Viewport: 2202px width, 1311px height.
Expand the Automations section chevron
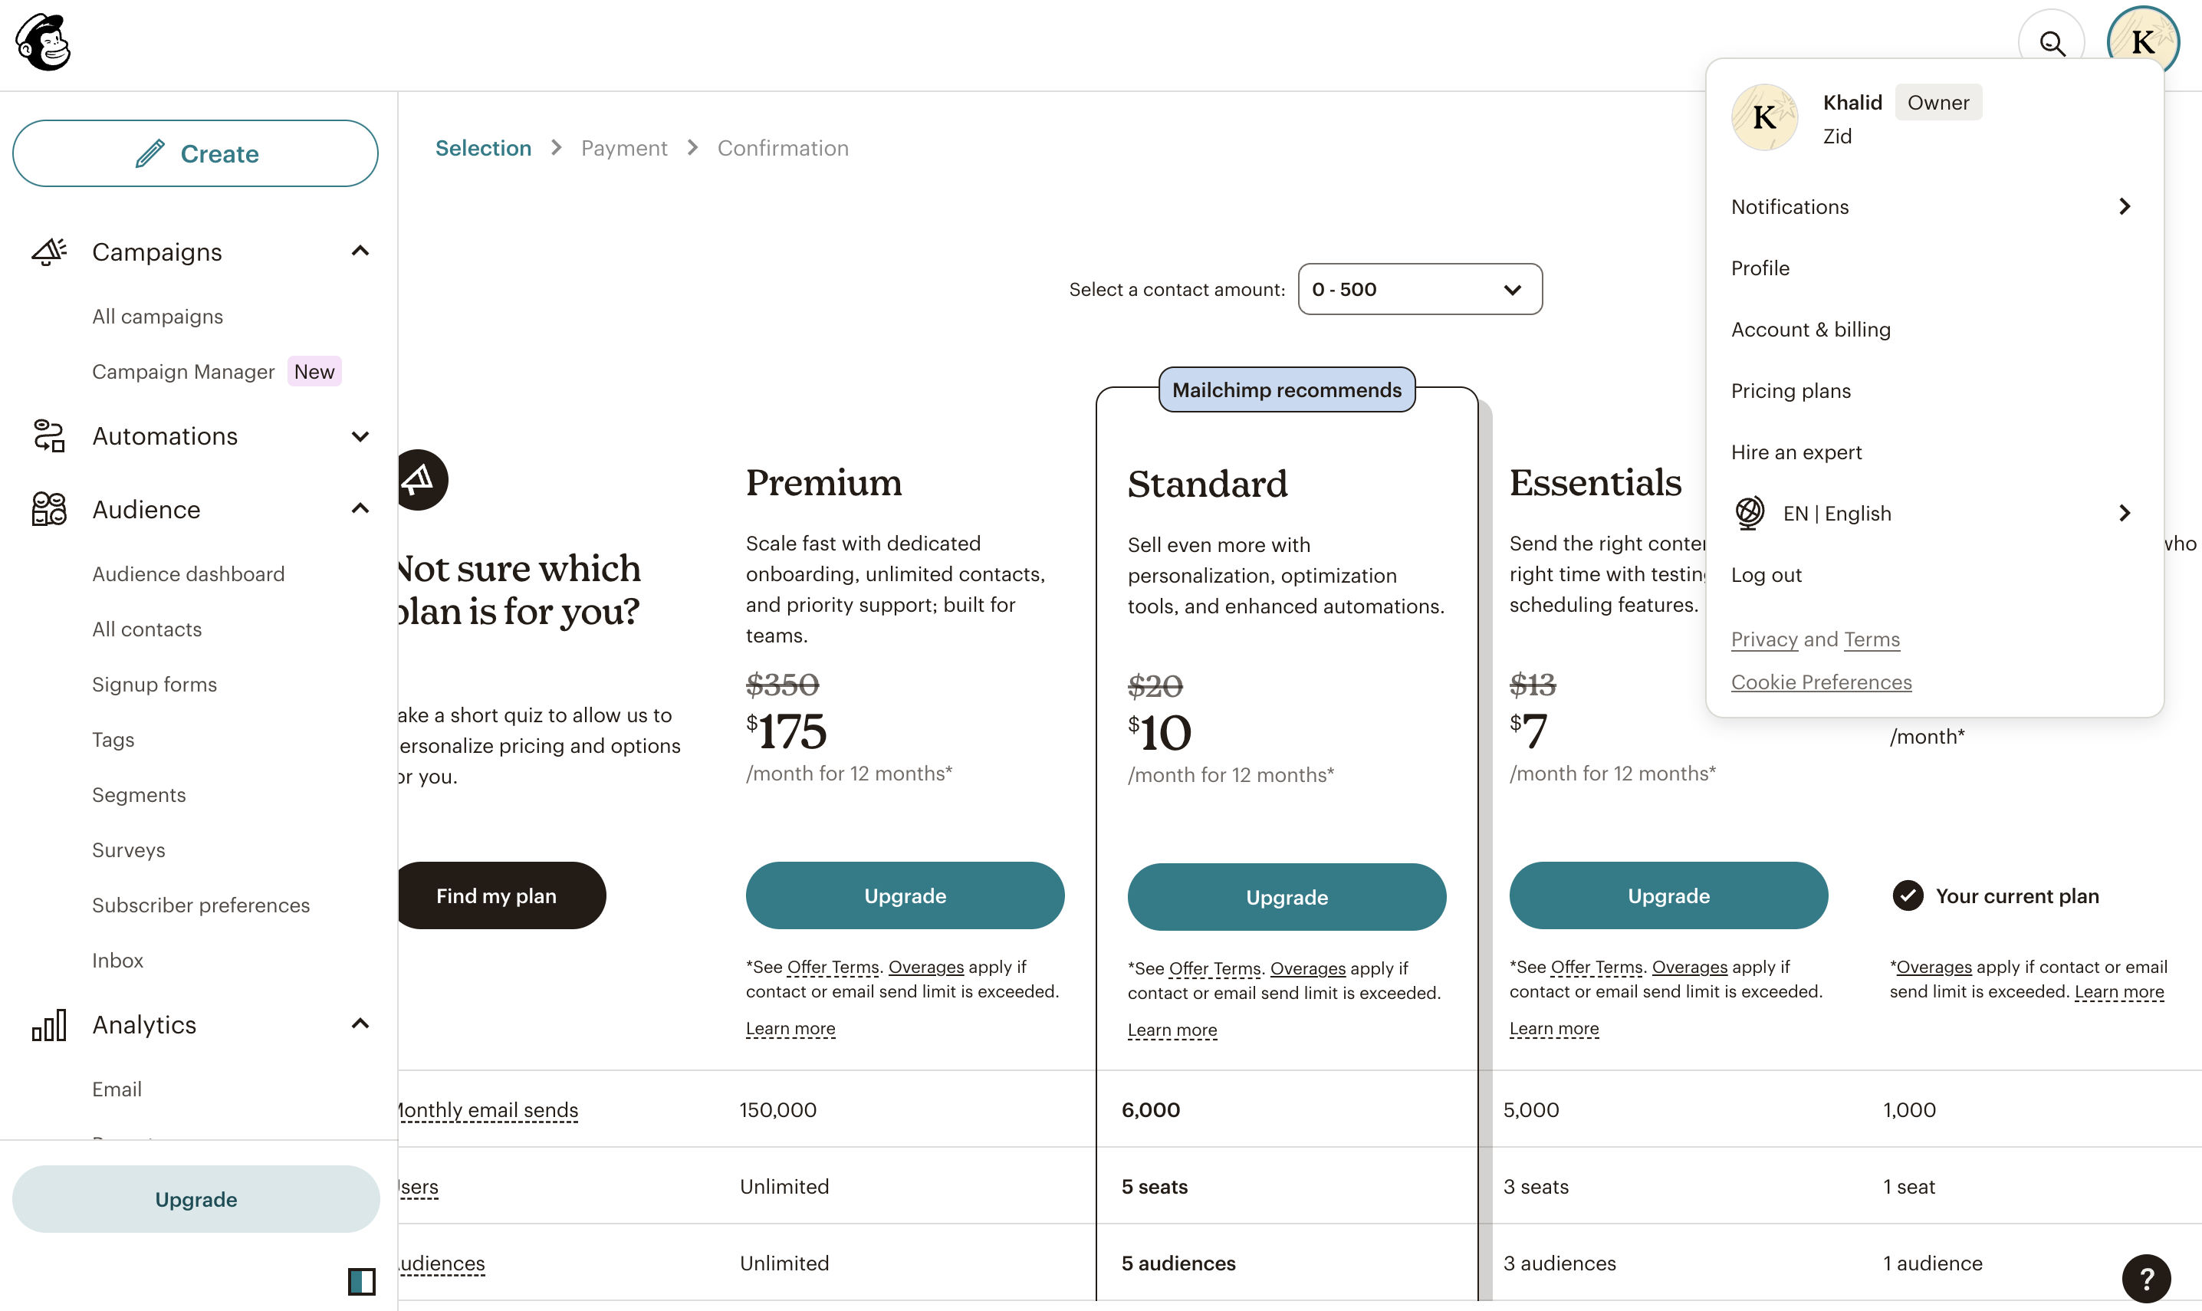point(360,435)
